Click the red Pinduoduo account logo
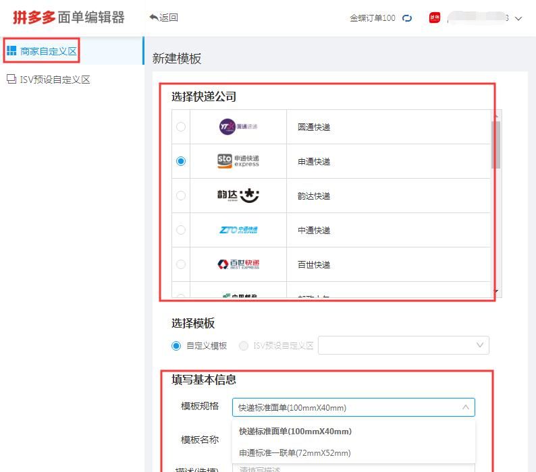The height and width of the screenshot is (472, 536). 435,18
